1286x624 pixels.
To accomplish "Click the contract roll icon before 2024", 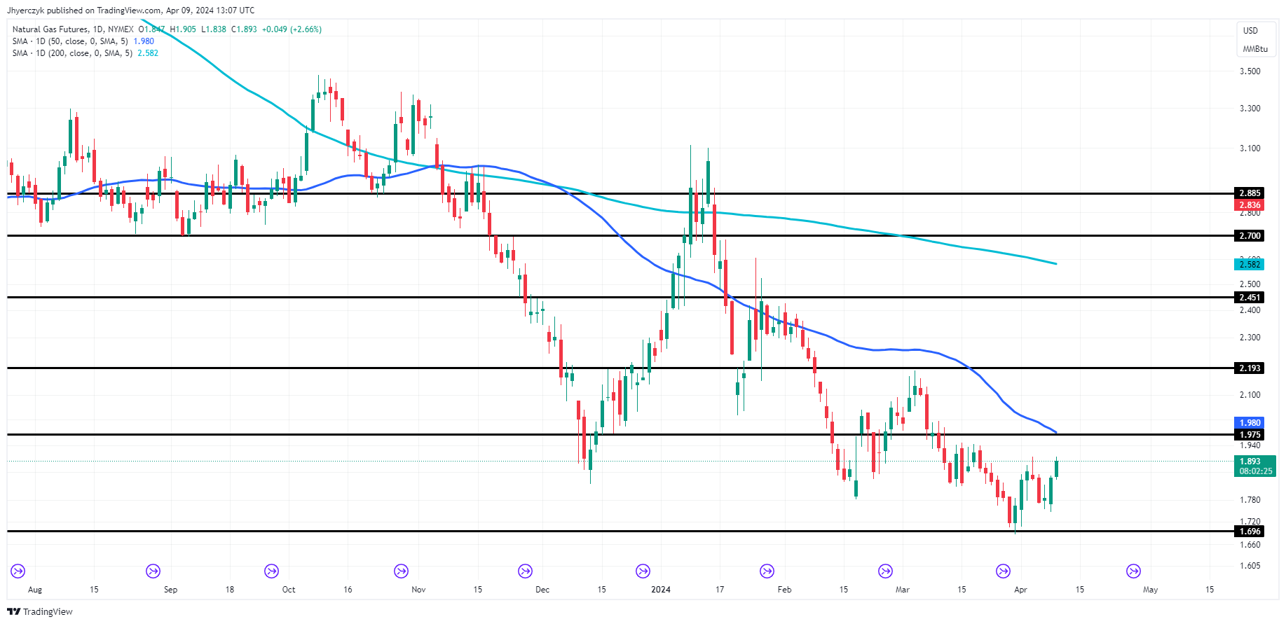I will pyautogui.click(x=643, y=571).
